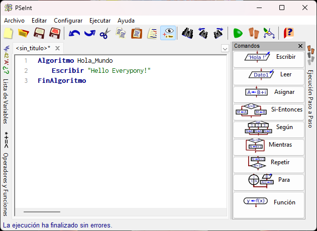Viewport: 317px width, 231px height.
Task: Expand the Operadores y Funciones side panel
Action: point(6,184)
